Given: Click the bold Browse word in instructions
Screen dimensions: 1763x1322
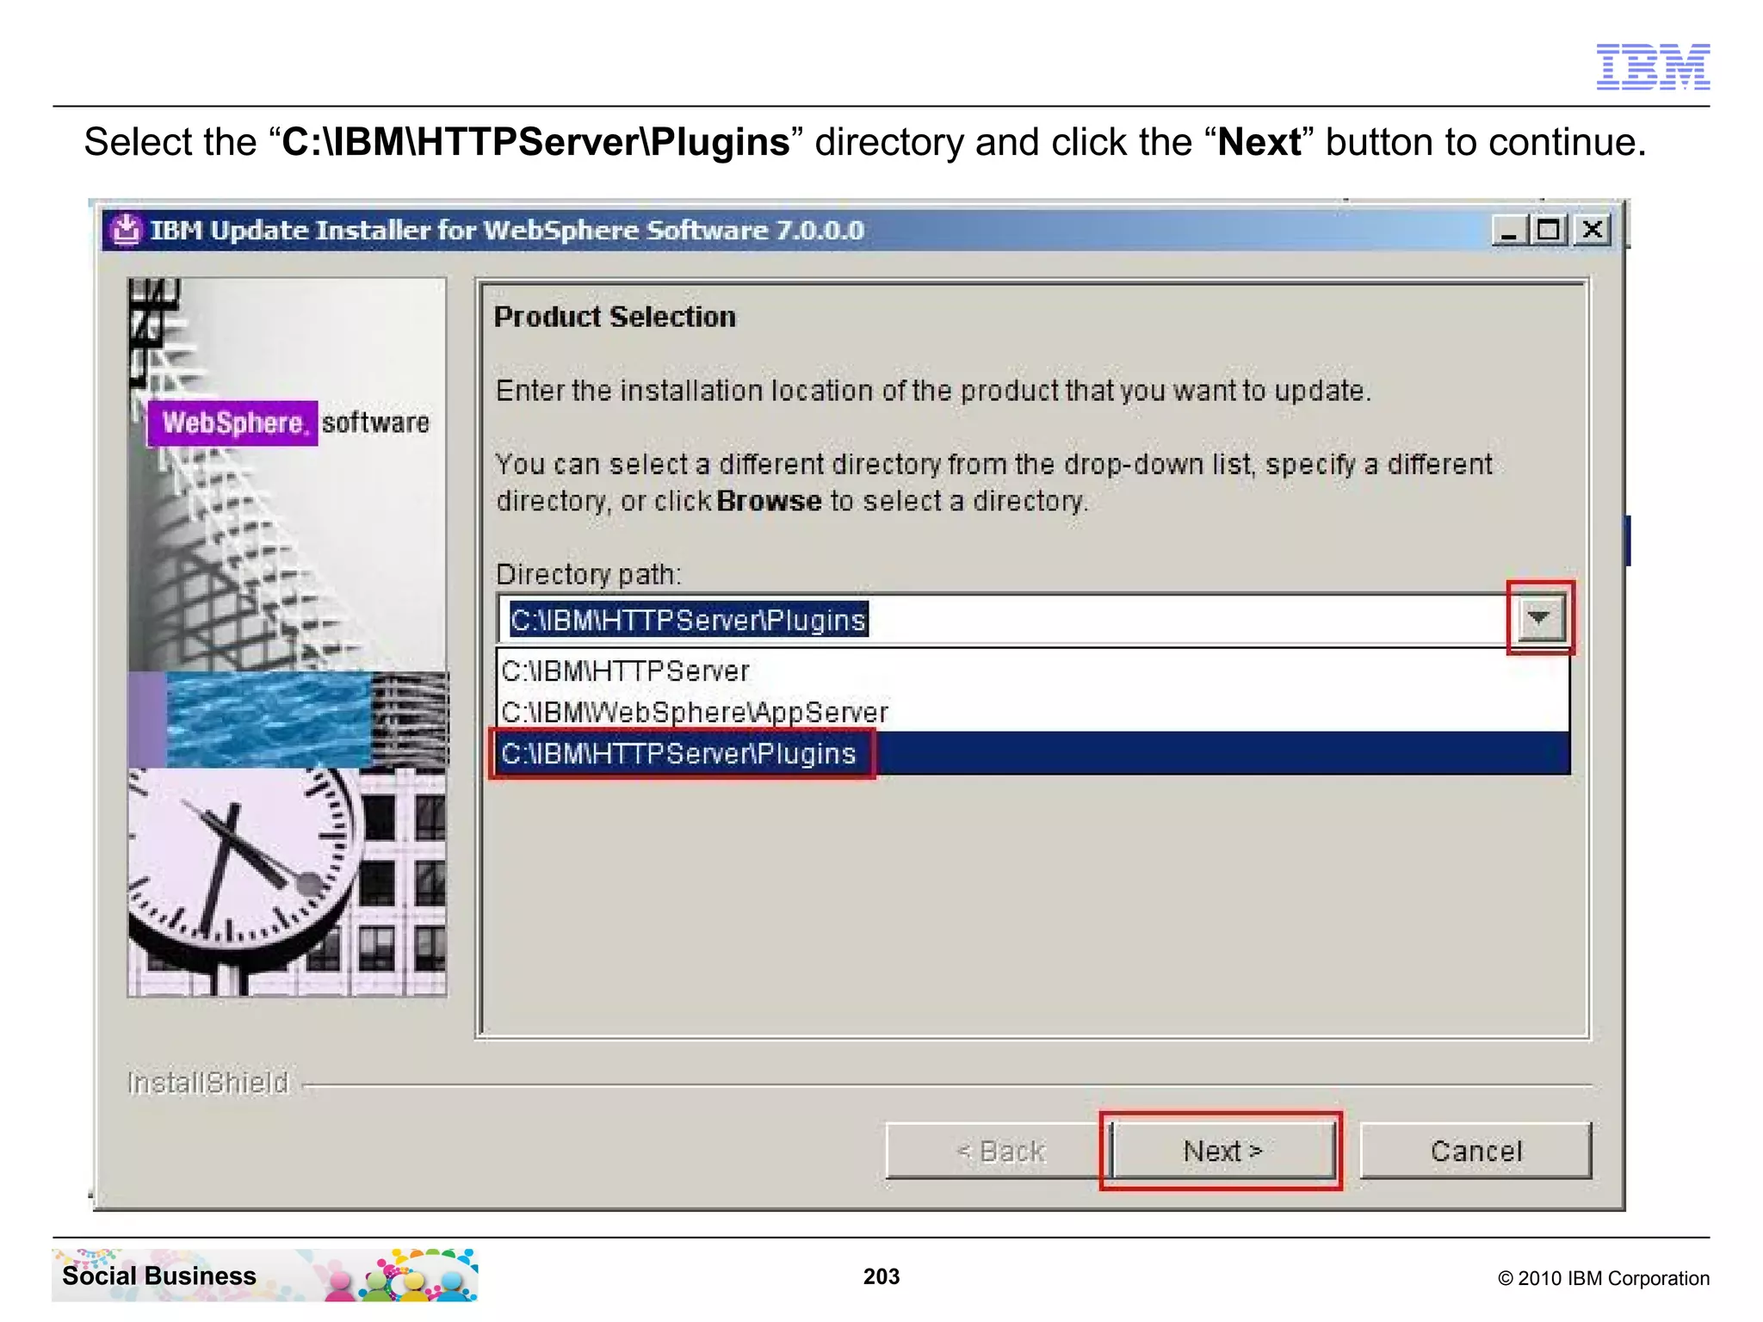Looking at the screenshot, I should click(769, 501).
